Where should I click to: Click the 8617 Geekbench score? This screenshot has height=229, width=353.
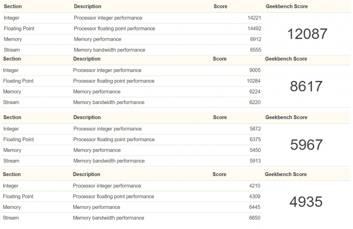point(306,86)
